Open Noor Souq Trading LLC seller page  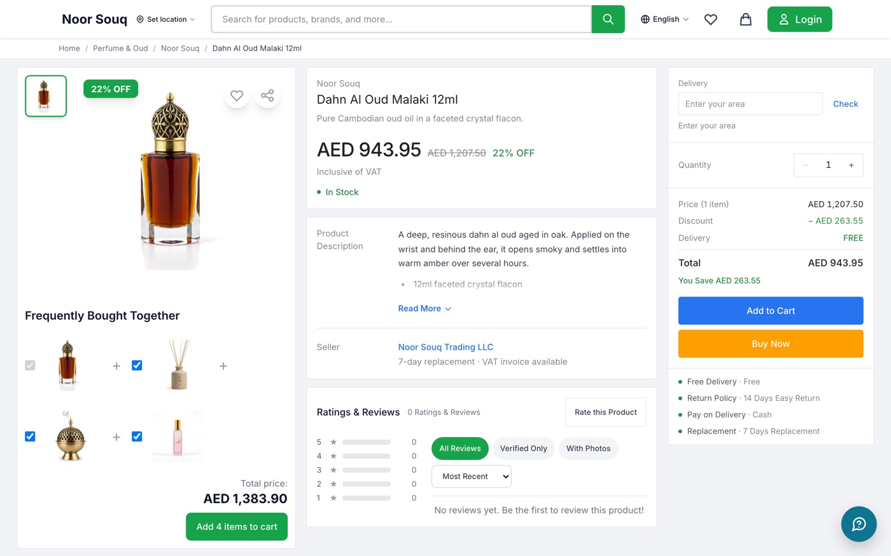(445, 347)
